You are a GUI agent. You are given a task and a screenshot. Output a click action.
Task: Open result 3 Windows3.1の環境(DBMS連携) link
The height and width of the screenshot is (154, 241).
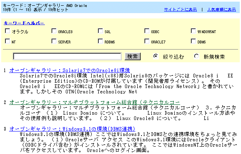pos(72,129)
